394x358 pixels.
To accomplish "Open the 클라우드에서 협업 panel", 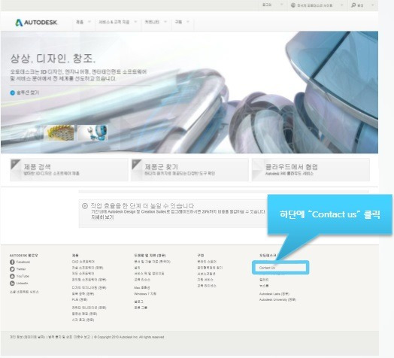I will point(311,170).
